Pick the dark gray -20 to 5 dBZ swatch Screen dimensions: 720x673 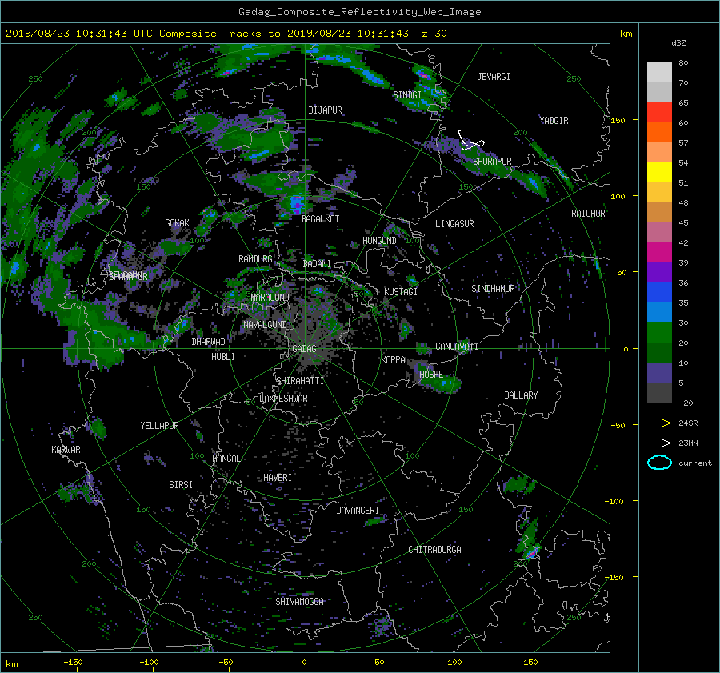point(659,393)
